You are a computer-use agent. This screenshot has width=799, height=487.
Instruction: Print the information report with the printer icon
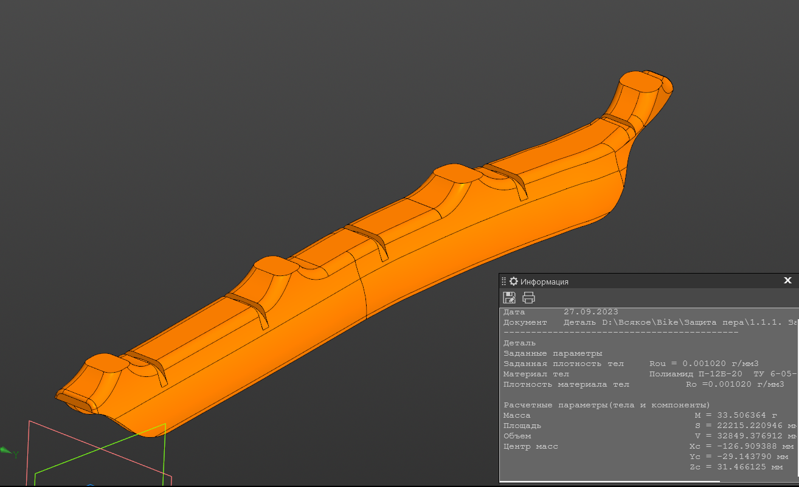pos(529,298)
